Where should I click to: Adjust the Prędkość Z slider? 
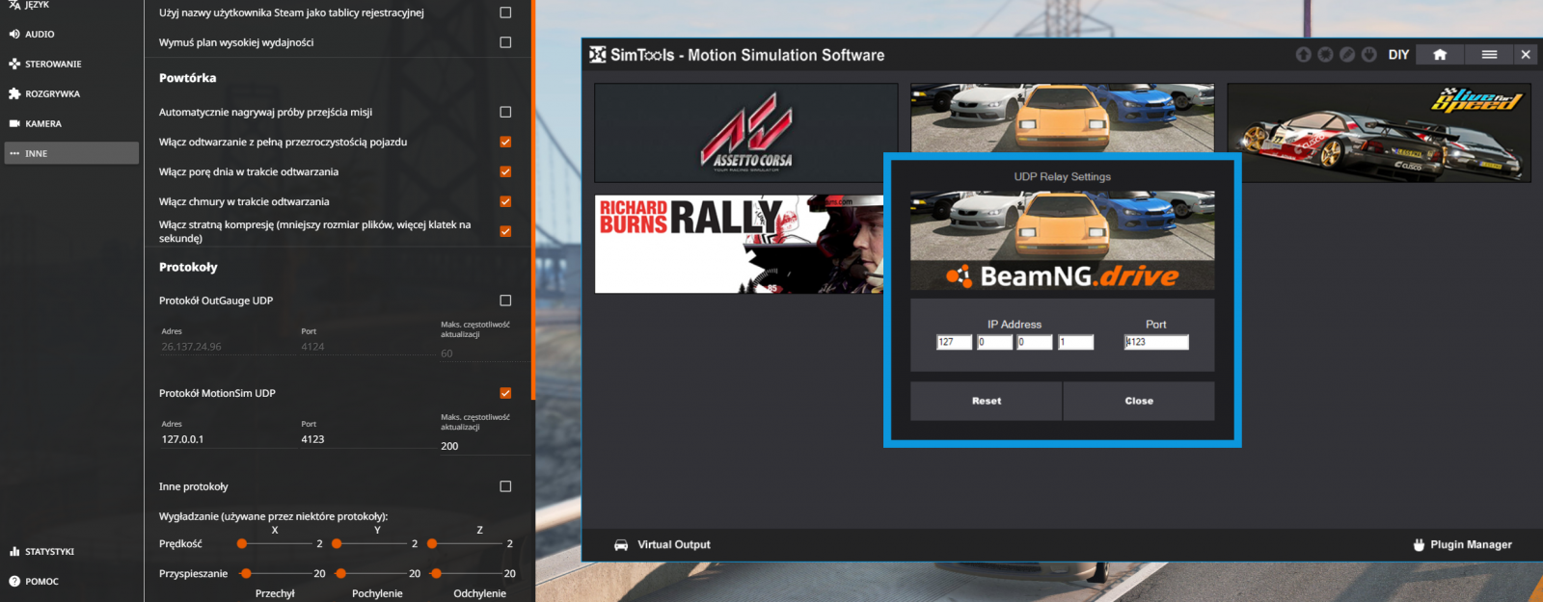point(467,544)
